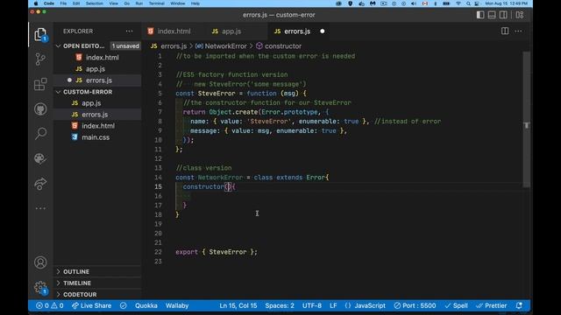Select the errors.js editor tab
Screen dimensions: 561x315
[x=297, y=31]
